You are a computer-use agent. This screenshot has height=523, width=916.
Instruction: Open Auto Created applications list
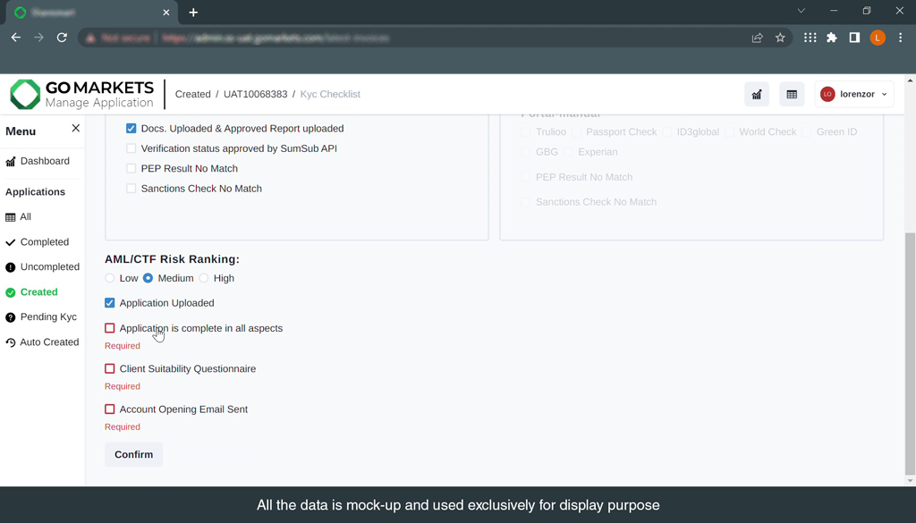pos(49,342)
